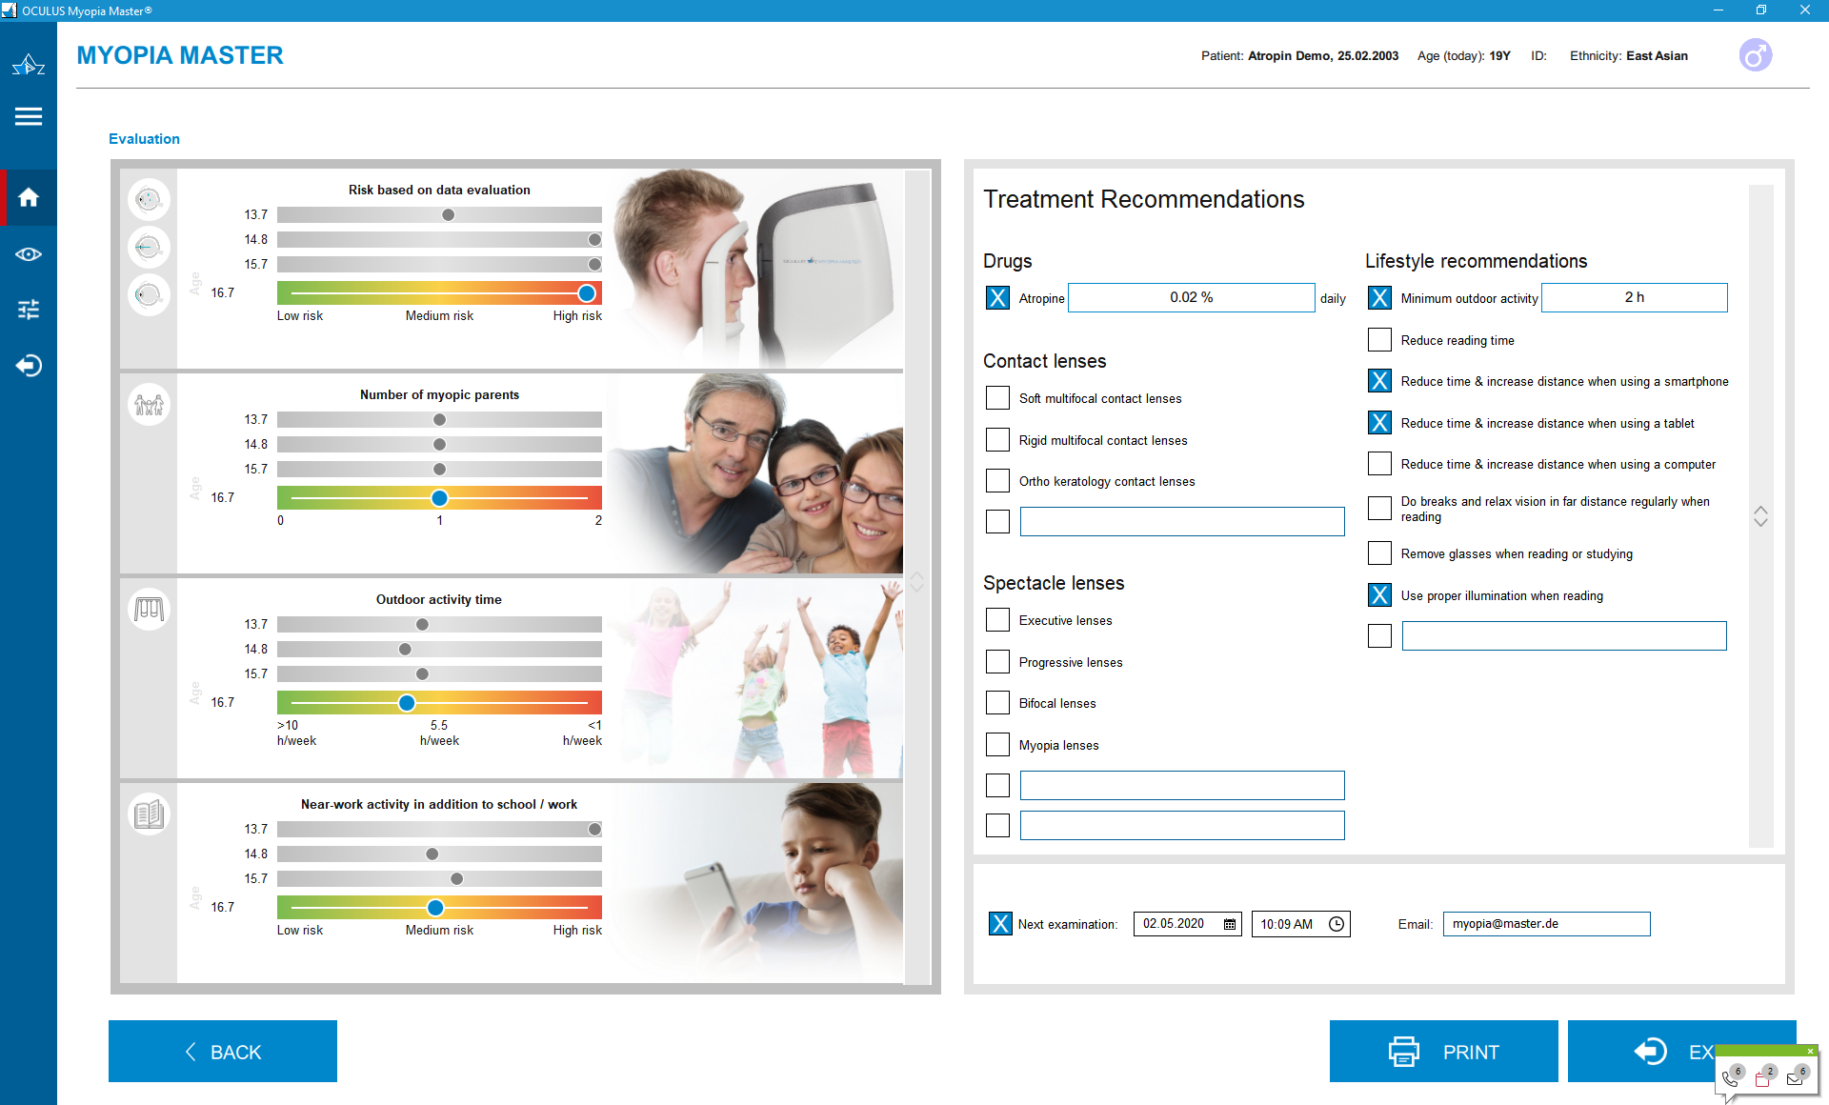Check Bifocal lenses option

(x=997, y=703)
